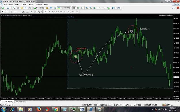Image resolution: width=180 pixels, height=112 pixels.
Task: Zoom out of the chart
Action: click(x=91, y=8)
